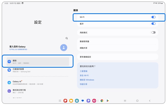Select 已連接的裝置 in the sidebar
This screenshot has height=105, width=167.
click(x=38, y=70)
